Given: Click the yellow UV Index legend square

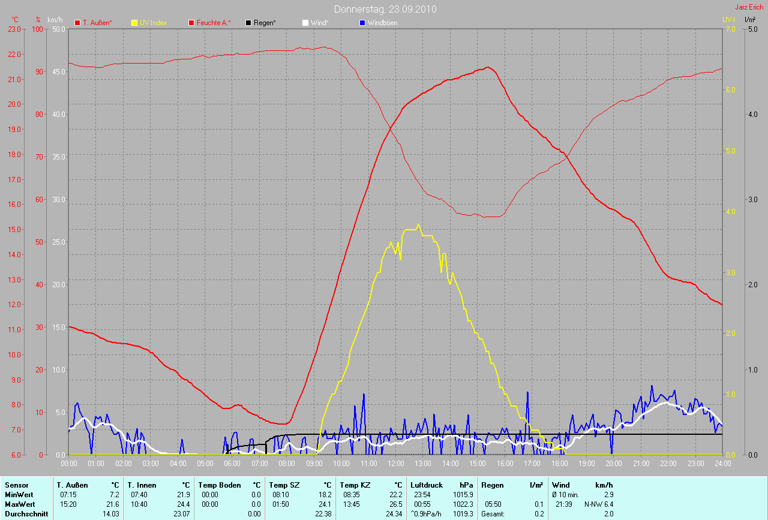Looking at the screenshot, I should coord(134,23).
